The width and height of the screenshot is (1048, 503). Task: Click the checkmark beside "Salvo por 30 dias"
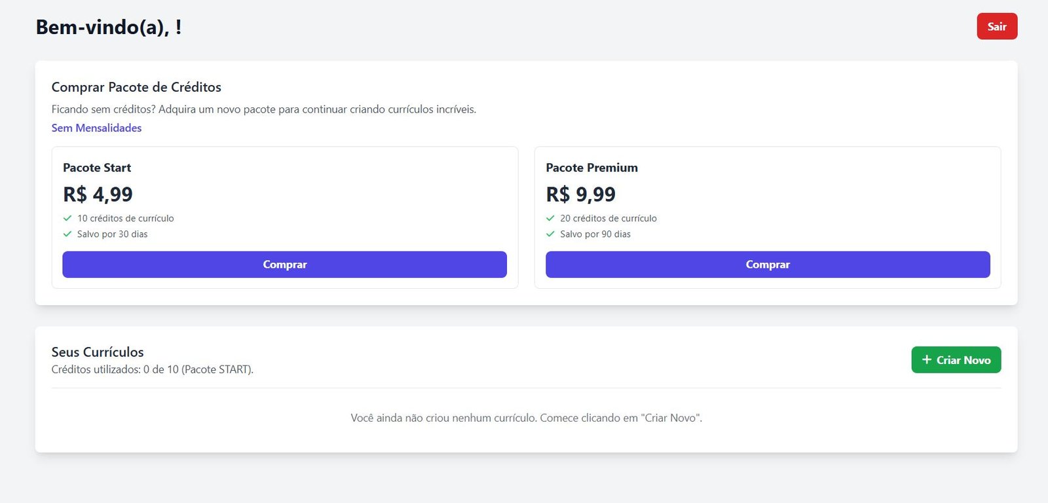pyautogui.click(x=67, y=234)
